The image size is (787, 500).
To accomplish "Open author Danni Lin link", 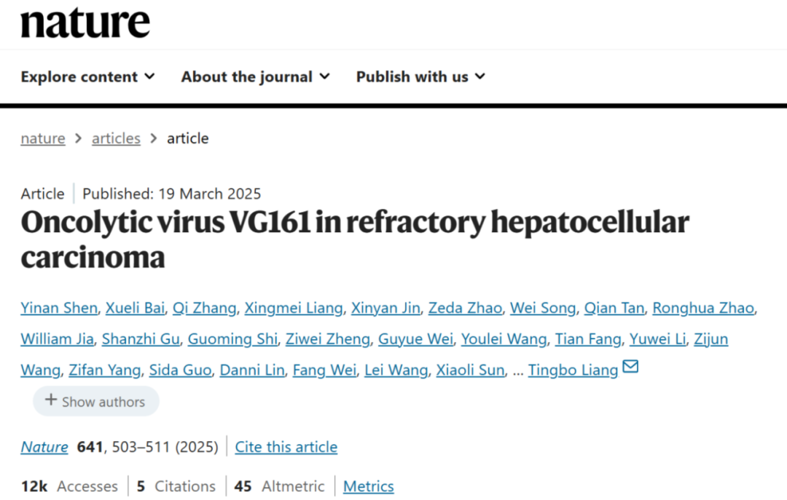I will pyautogui.click(x=252, y=370).
